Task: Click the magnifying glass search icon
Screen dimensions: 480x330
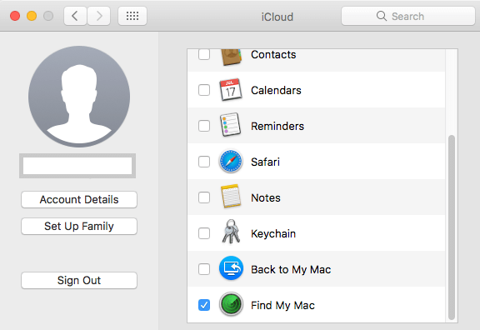Action: pyautogui.click(x=382, y=16)
